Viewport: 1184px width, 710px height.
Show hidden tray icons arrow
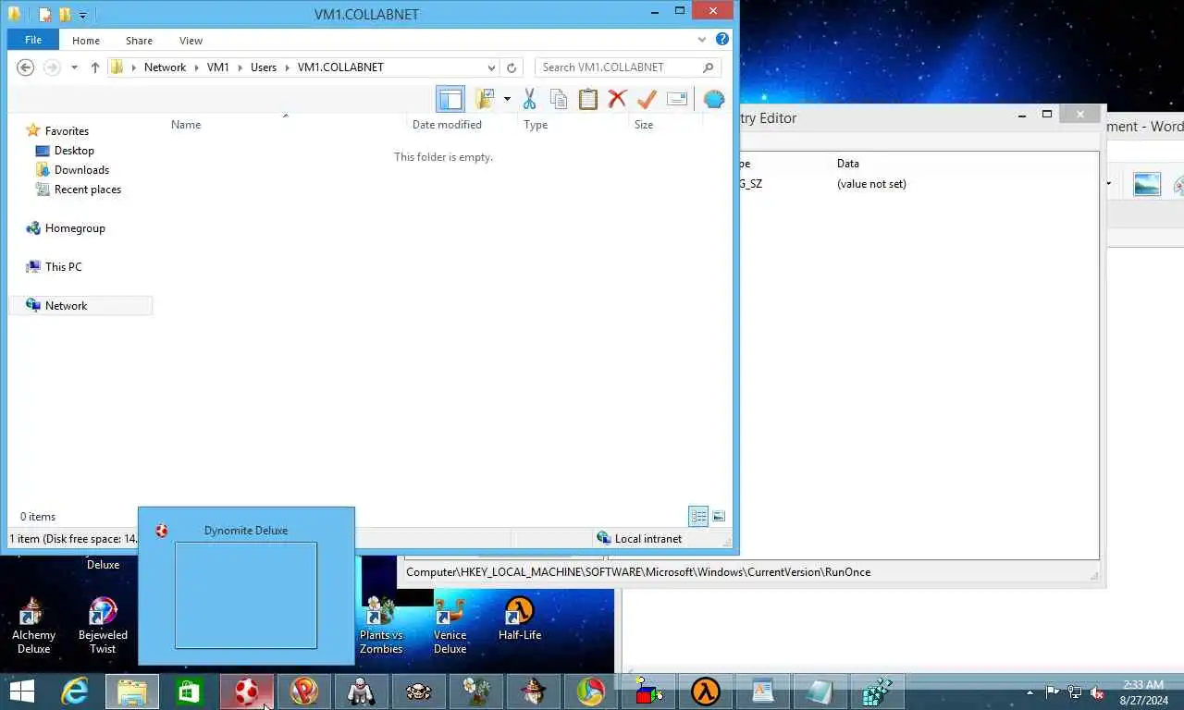click(1030, 692)
